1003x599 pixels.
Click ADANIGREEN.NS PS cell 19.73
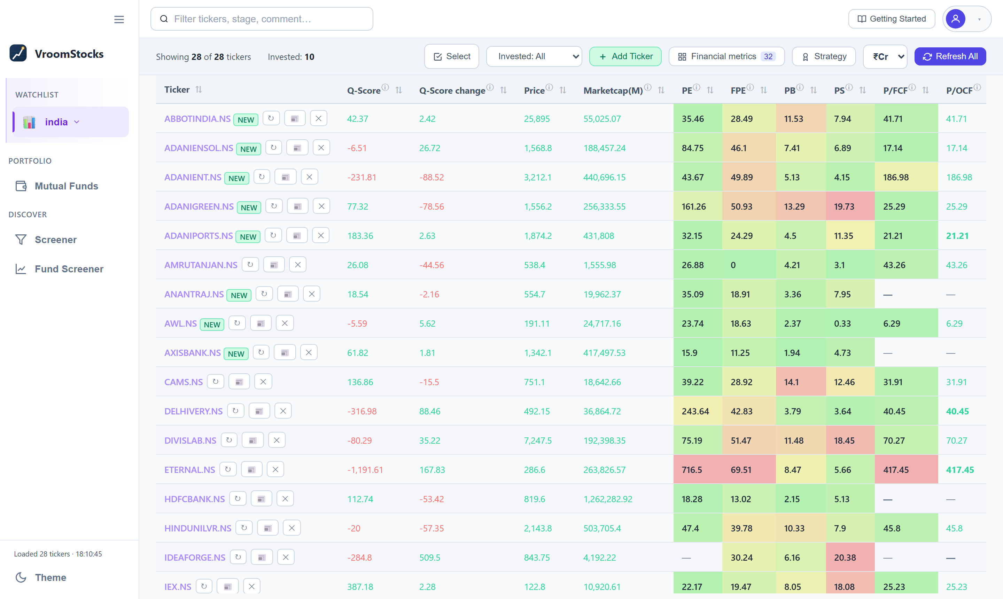[850, 206]
